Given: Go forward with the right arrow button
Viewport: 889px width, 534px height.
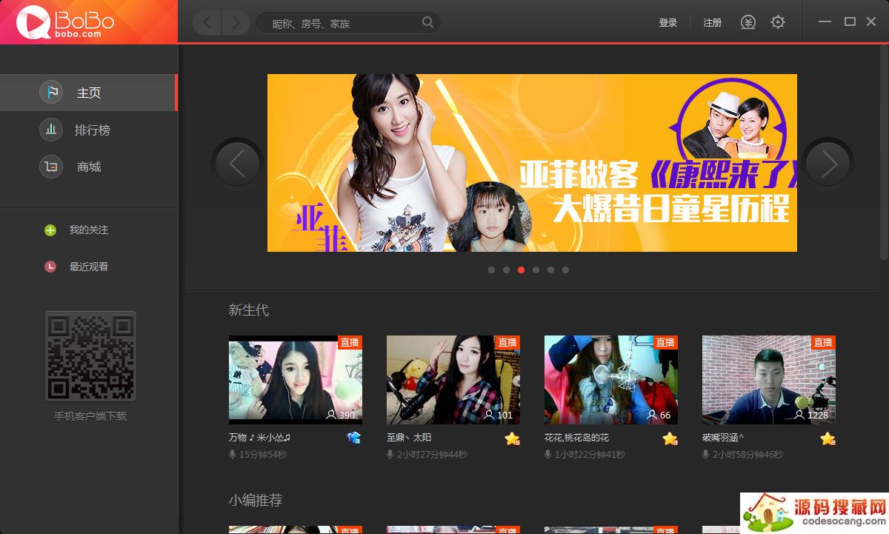Looking at the screenshot, I should [236, 23].
